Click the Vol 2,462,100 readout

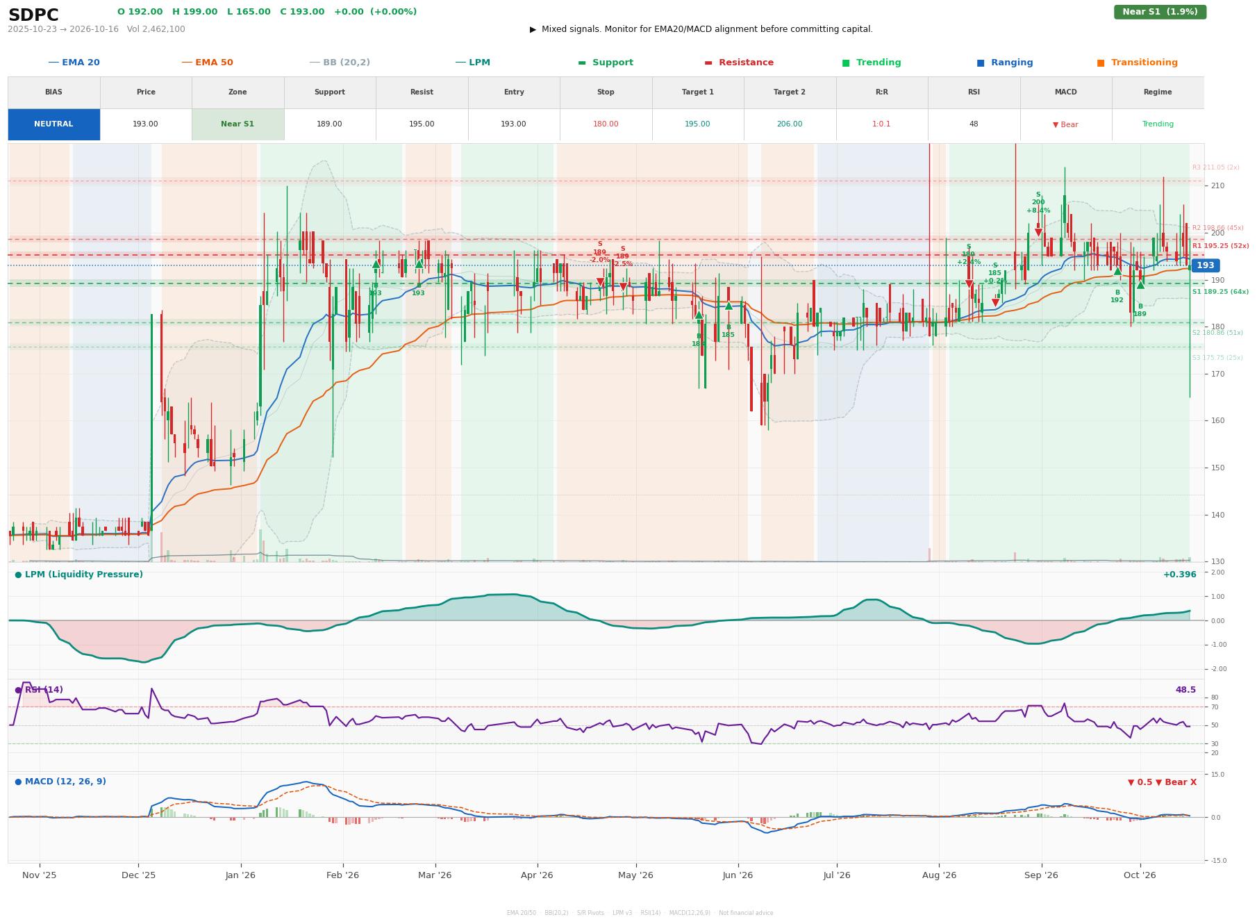156,29
